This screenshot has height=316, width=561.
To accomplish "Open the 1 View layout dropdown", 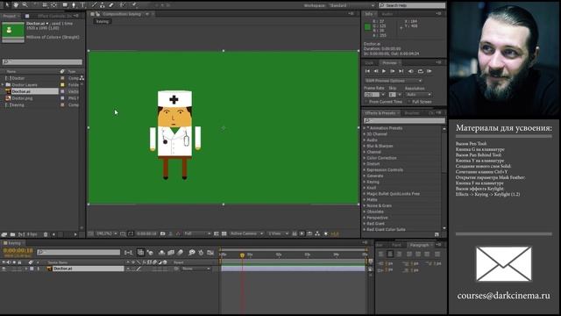I will coord(279,233).
